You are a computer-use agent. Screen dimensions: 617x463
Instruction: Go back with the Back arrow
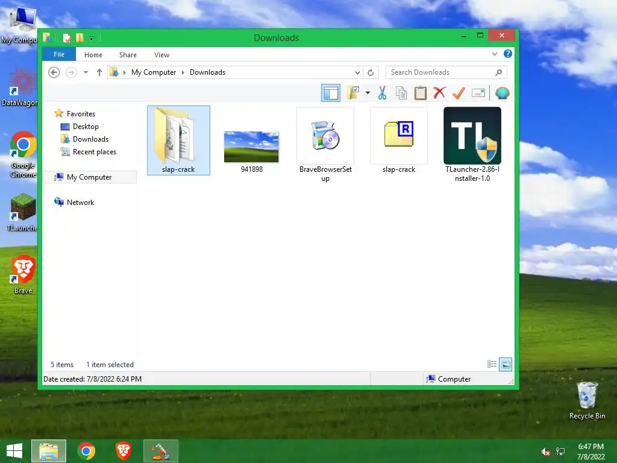(x=54, y=72)
